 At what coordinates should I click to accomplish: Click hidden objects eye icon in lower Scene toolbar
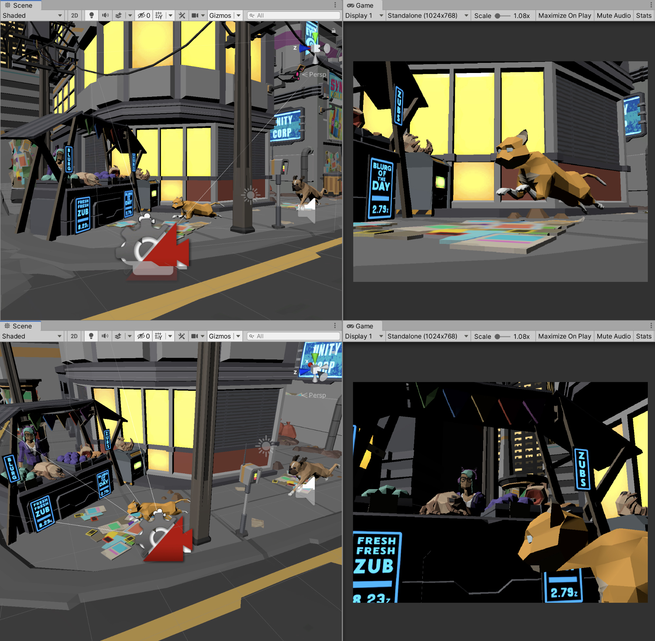[x=141, y=336]
